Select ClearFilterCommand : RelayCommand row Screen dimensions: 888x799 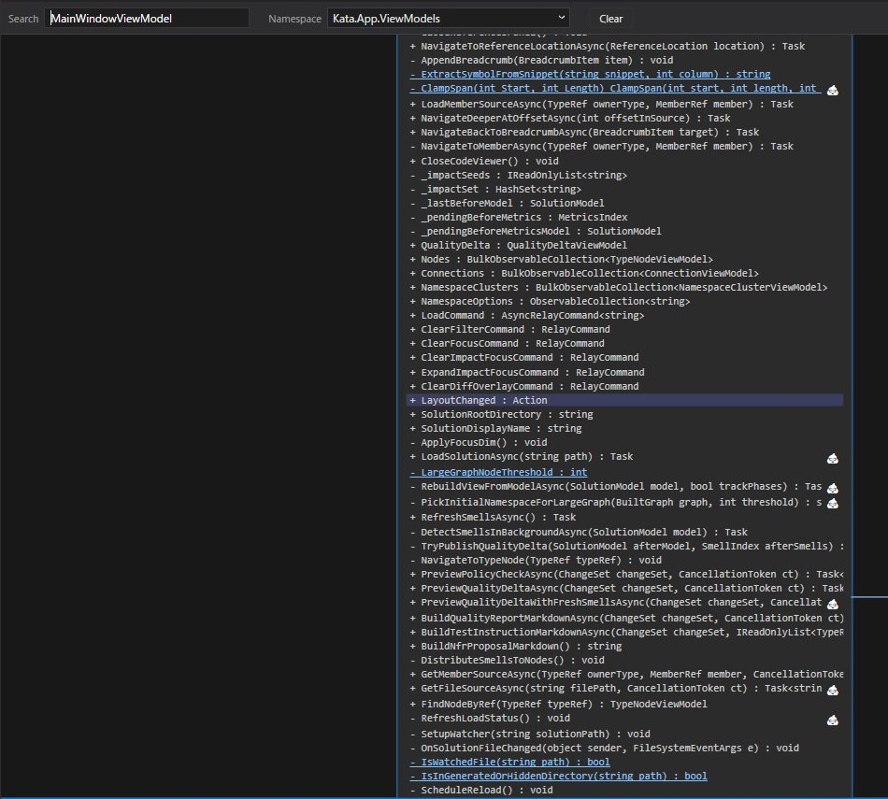tap(509, 330)
